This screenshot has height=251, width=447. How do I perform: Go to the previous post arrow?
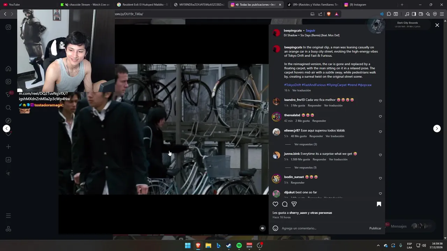click(7, 129)
